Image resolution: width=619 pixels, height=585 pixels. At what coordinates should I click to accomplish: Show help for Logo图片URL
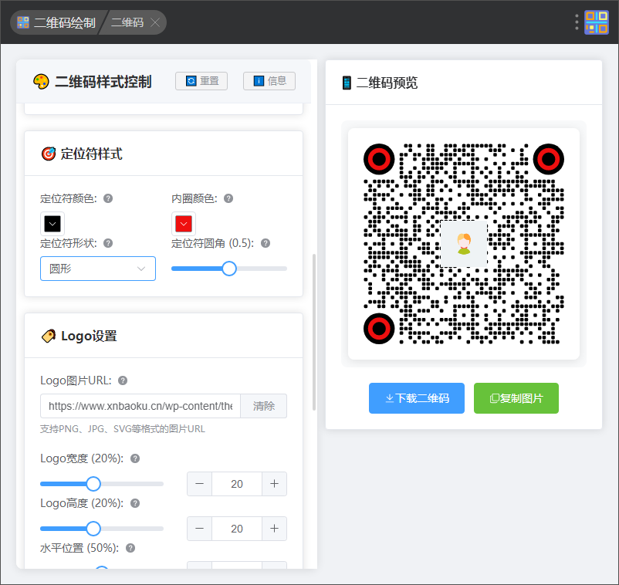pos(123,380)
